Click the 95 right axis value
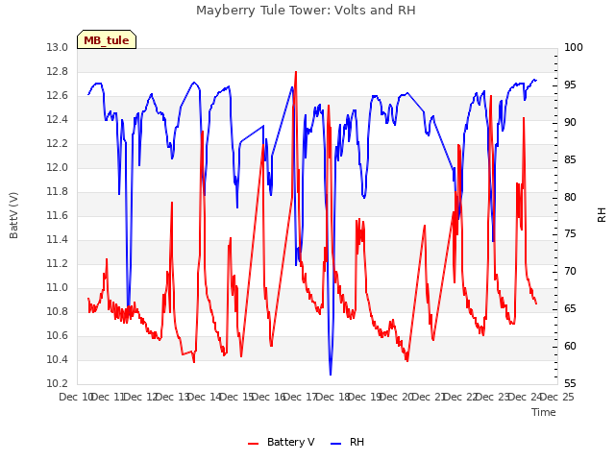This screenshot has height=461, width=615. coord(570,85)
